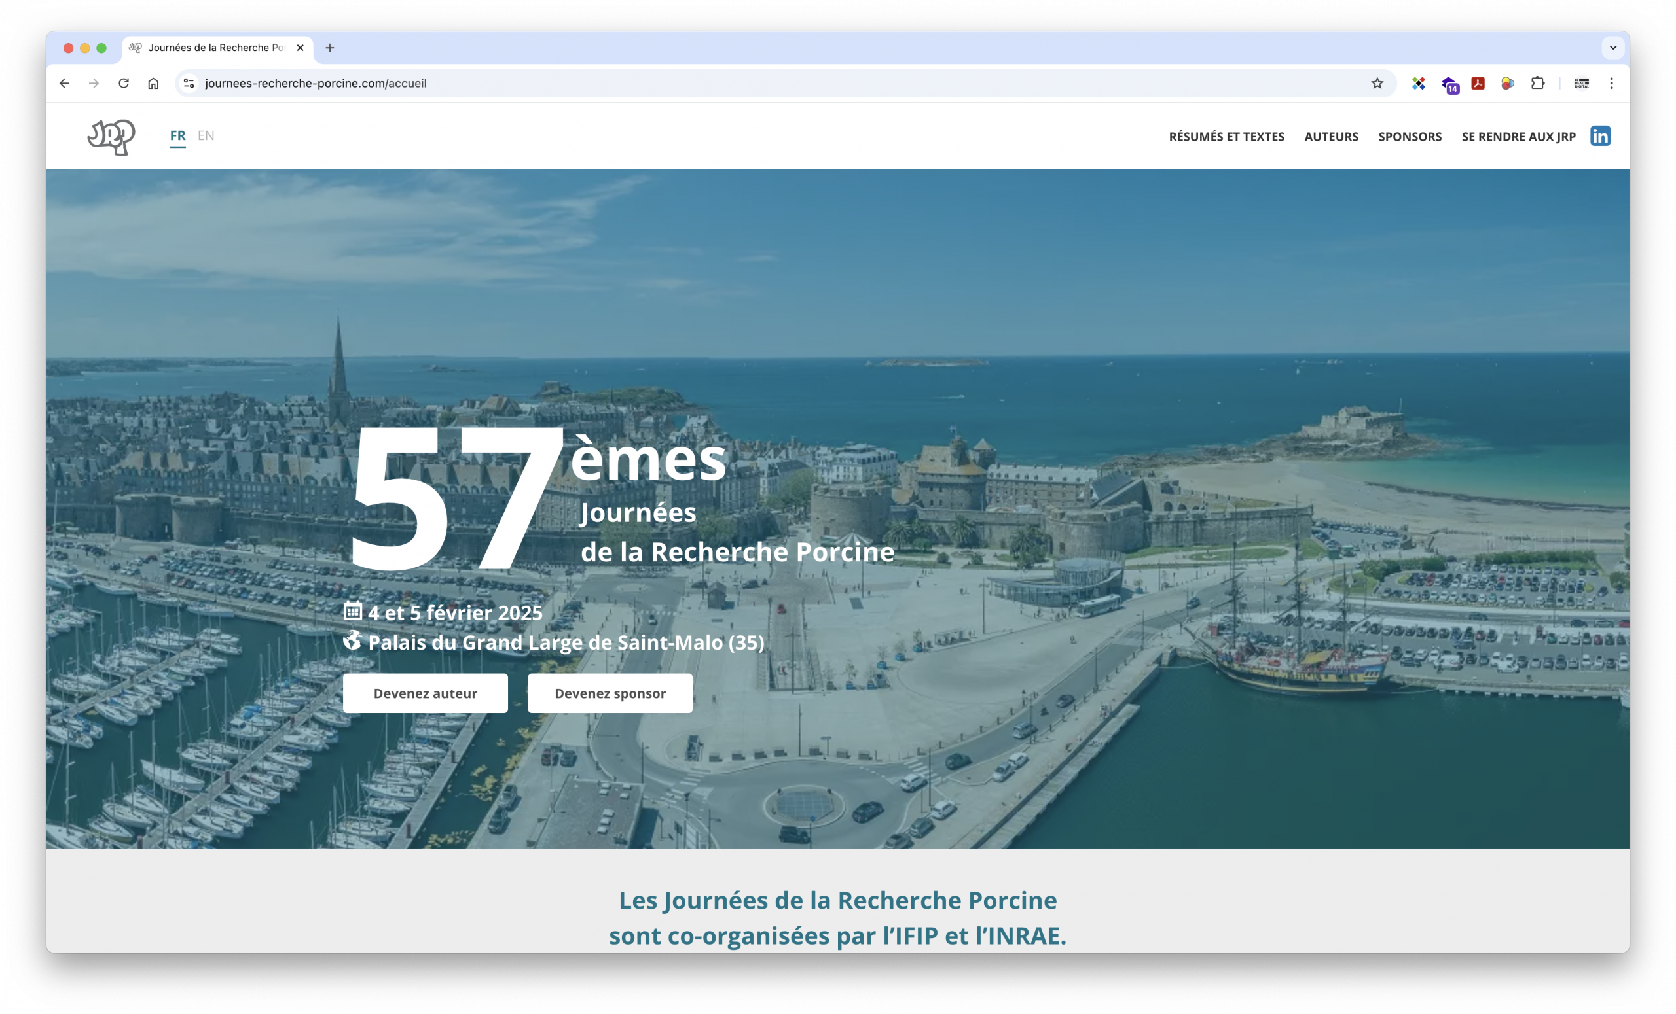Viewport: 1676px width, 1014px height.
Task: Switch site language to EN
Action: (x=206, y=136)
